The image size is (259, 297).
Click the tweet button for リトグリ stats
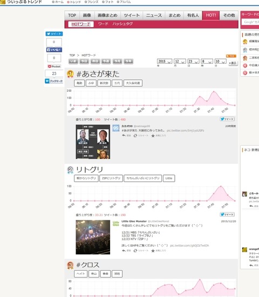(x=227, y=214)
